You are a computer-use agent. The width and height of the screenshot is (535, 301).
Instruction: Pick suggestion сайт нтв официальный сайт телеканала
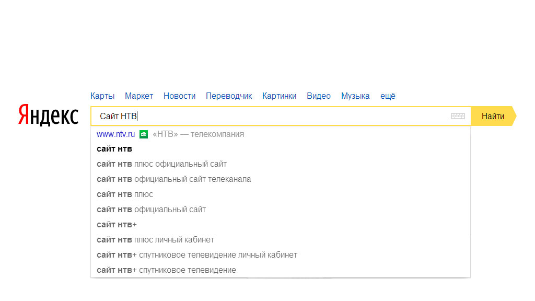(173, 179)
